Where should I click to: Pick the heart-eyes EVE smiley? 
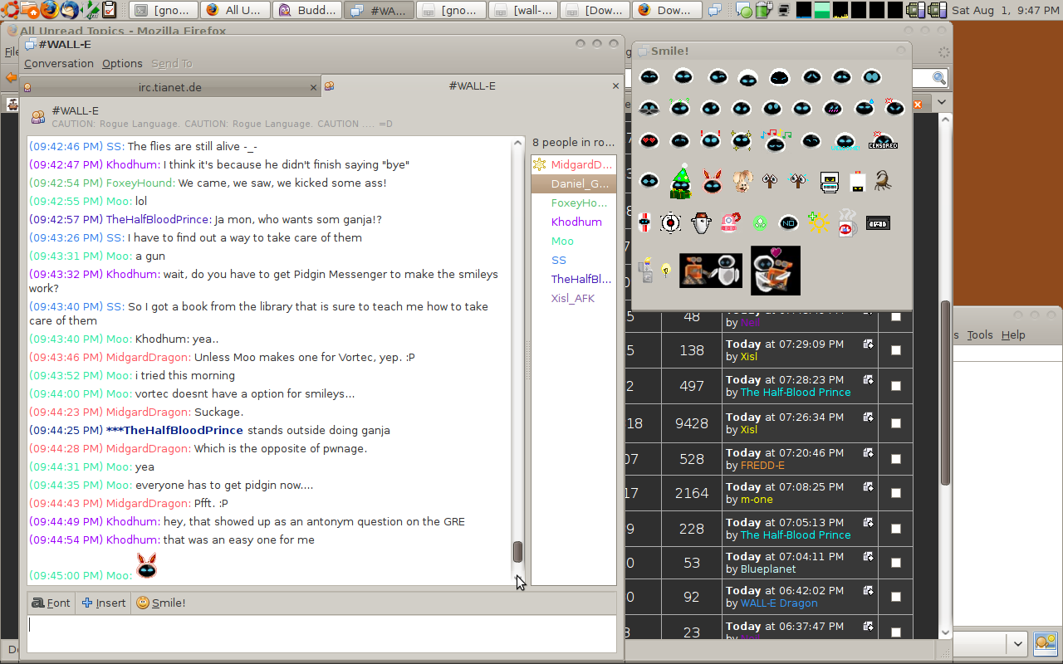point(649,140)
